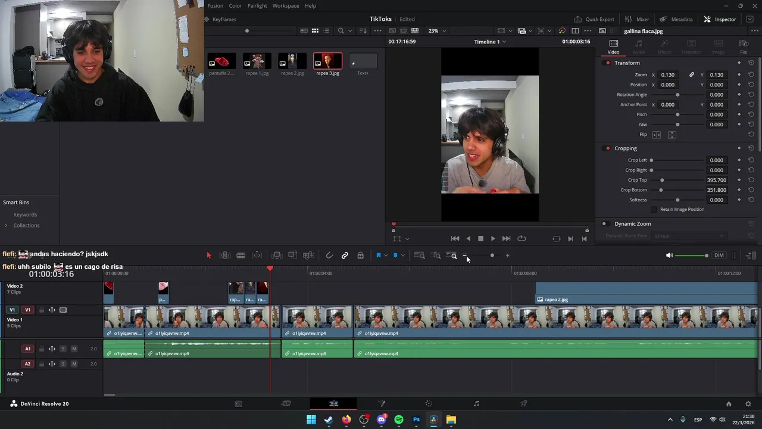762x429 pixels.
Task: Click the media pool search icon
Action: tap(341, 31)
